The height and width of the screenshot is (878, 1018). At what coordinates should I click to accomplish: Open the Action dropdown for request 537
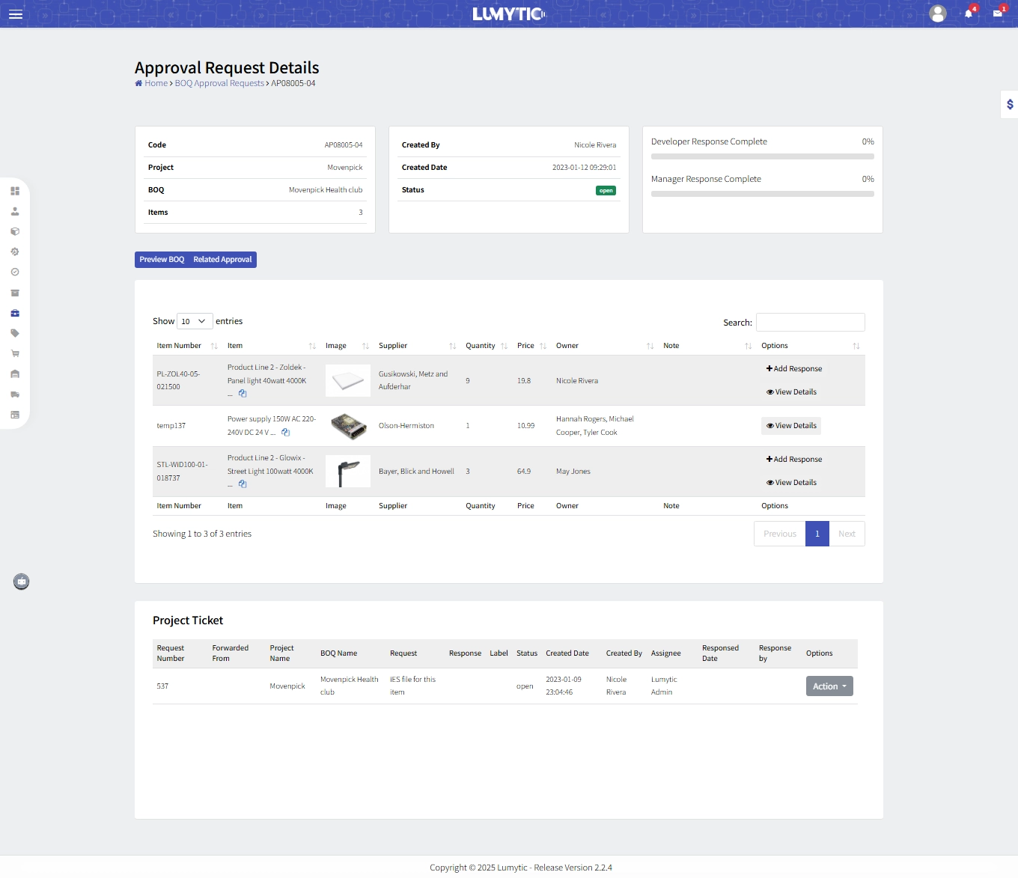tap(829, 686)
